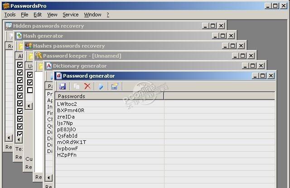Select password zreIDa
Viewport: 290px width, 188px height.
coord(66,117)
